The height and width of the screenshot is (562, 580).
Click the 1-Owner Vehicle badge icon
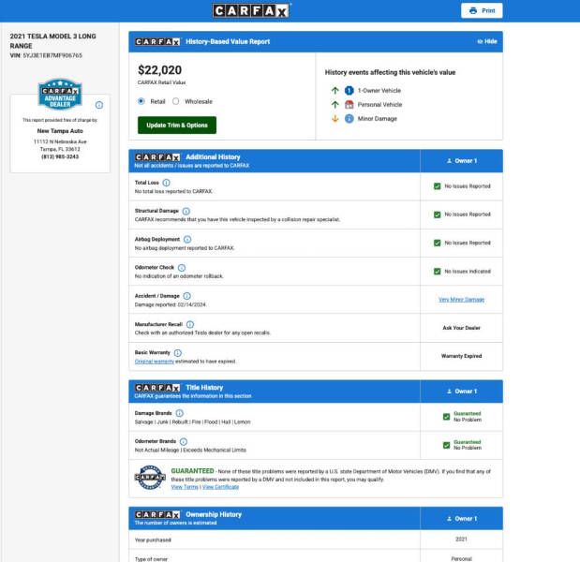349,91
